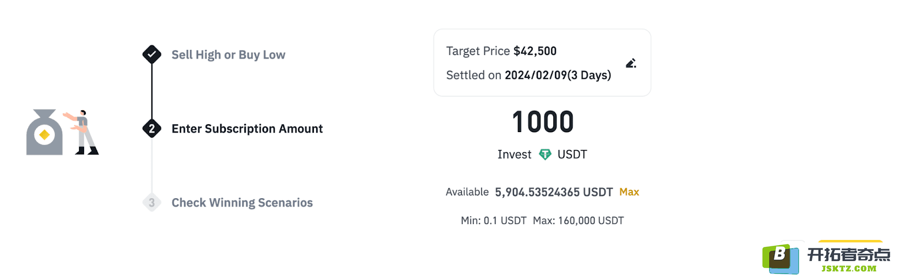Open the Check Winning Scenarios step
The width and height of the screenshot is (897, 276).
tap(242, 203)
